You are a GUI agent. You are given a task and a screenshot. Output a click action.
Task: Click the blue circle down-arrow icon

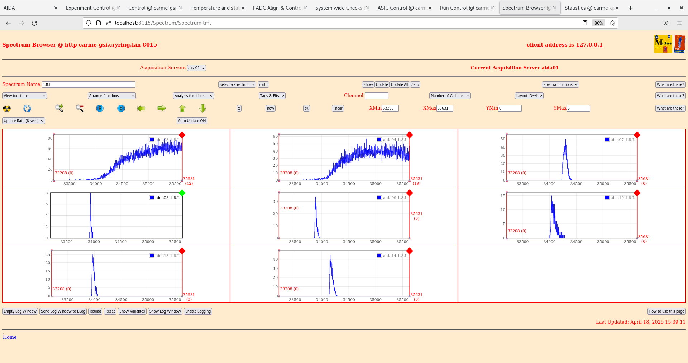pyautogui.click(x=100, y=108)
